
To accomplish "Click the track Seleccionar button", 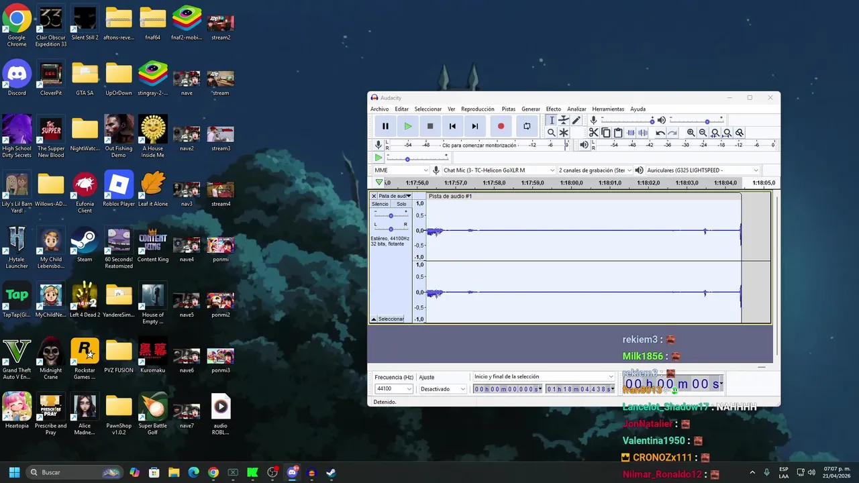I will (x=391, y=319).
